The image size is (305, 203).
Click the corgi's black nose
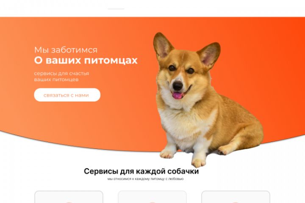coord(178,86)
